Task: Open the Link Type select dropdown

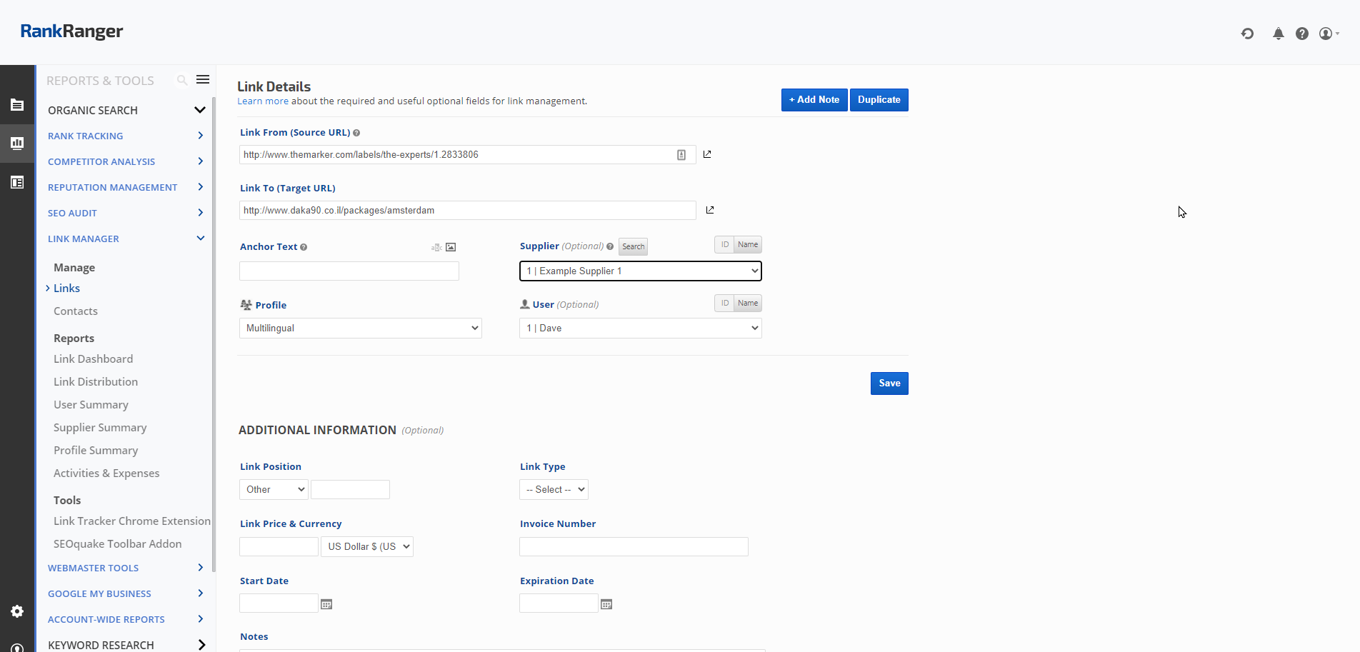Action: [x=554, y=490]
